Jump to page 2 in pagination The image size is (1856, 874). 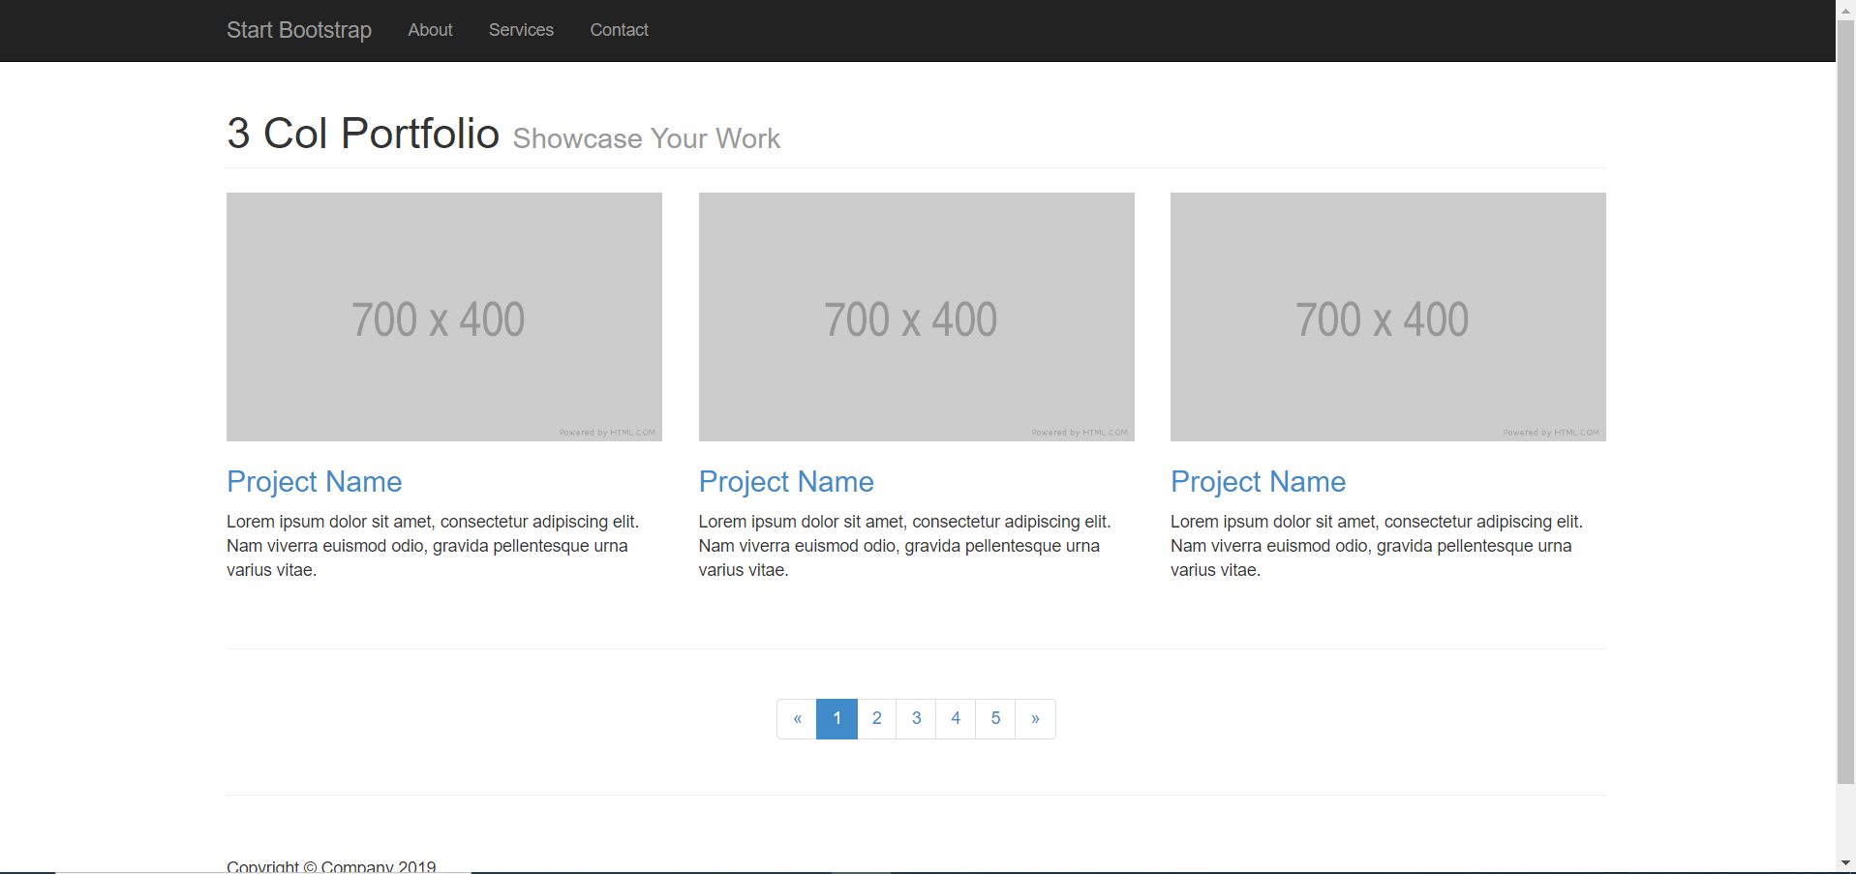tap(876, 718)
